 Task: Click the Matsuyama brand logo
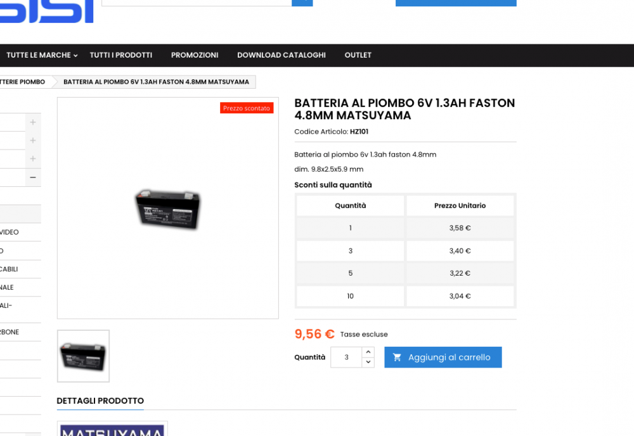tap(112, 429)
